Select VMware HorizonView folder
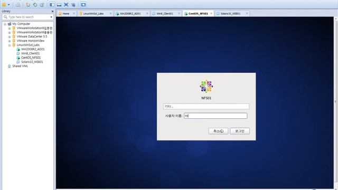This screenshot has width=338, height=190. coord(31,41)
